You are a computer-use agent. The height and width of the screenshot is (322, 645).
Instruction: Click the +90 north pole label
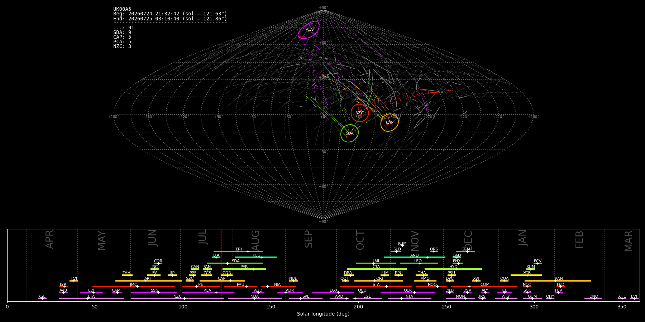(x=323, y=8)
